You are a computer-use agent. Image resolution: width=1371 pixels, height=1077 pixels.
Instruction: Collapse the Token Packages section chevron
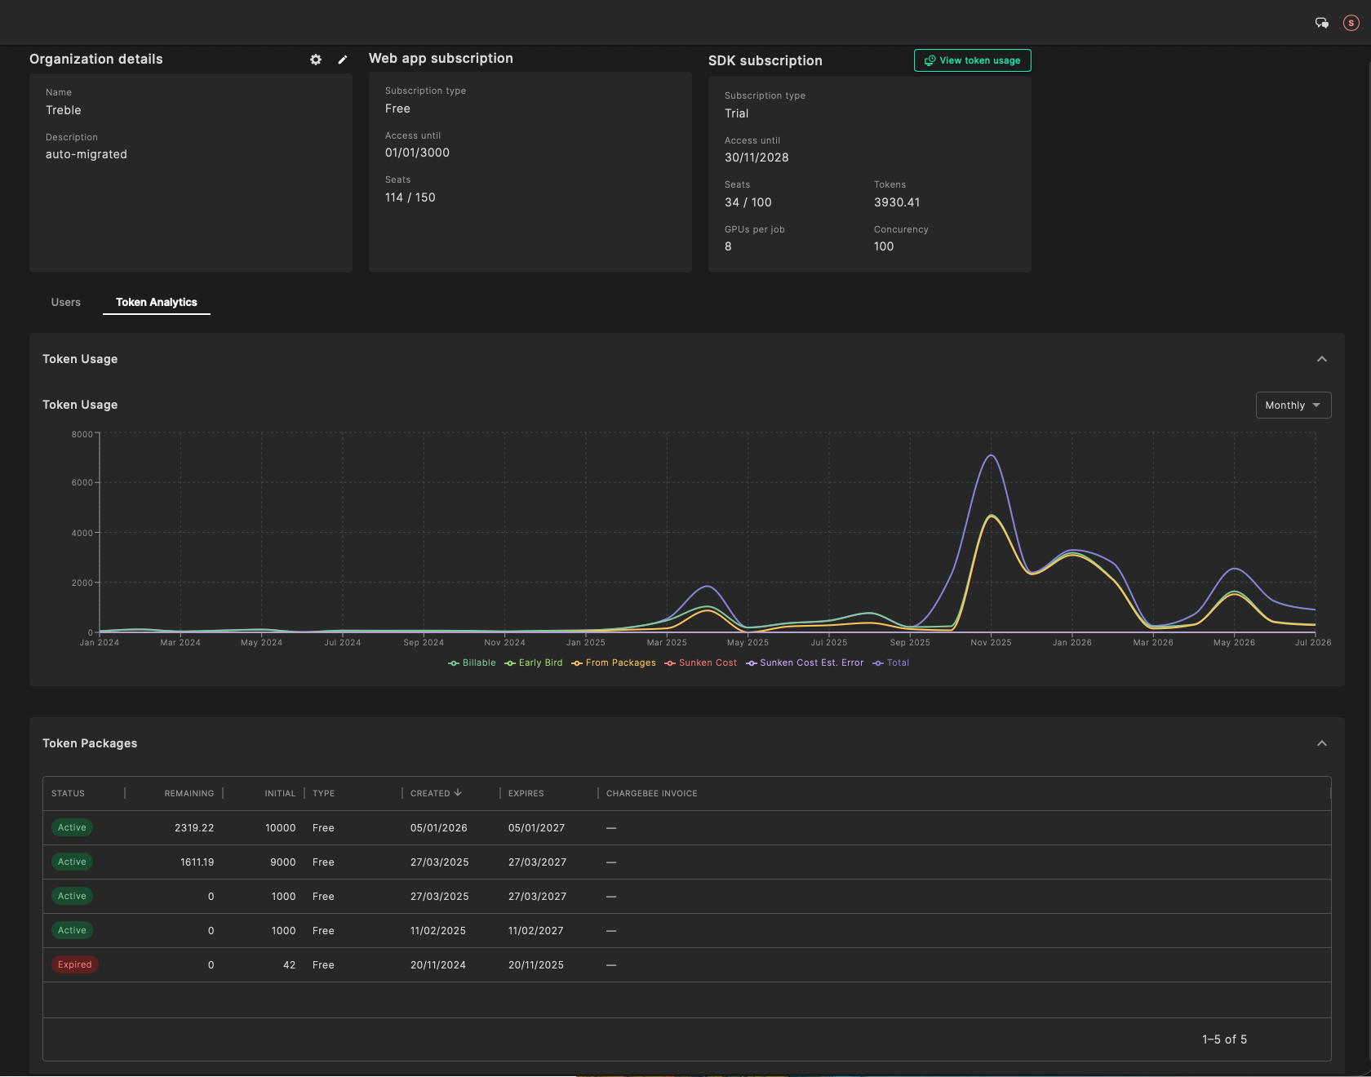point(1322,743)
